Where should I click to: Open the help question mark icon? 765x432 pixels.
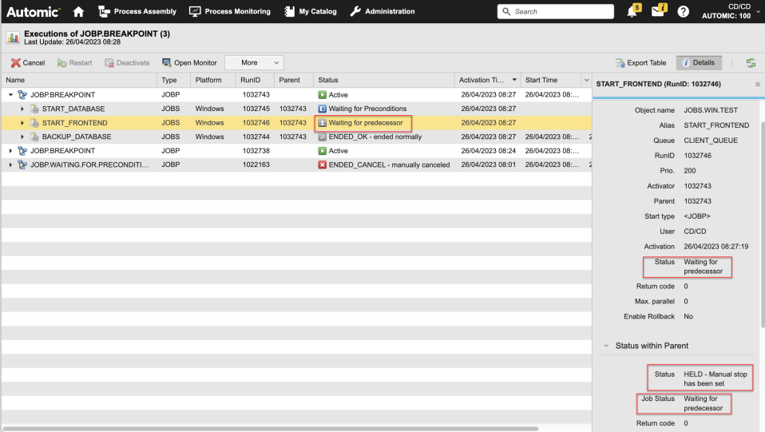[683, 12]
